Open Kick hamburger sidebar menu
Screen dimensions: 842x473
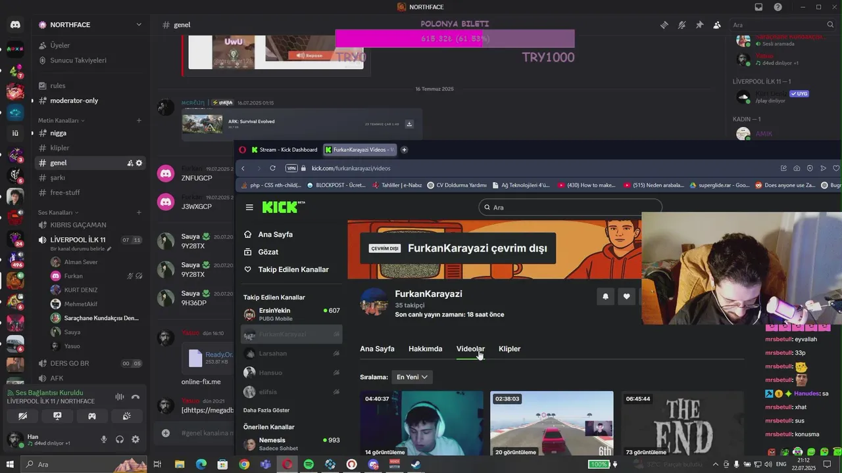(249, 208)
